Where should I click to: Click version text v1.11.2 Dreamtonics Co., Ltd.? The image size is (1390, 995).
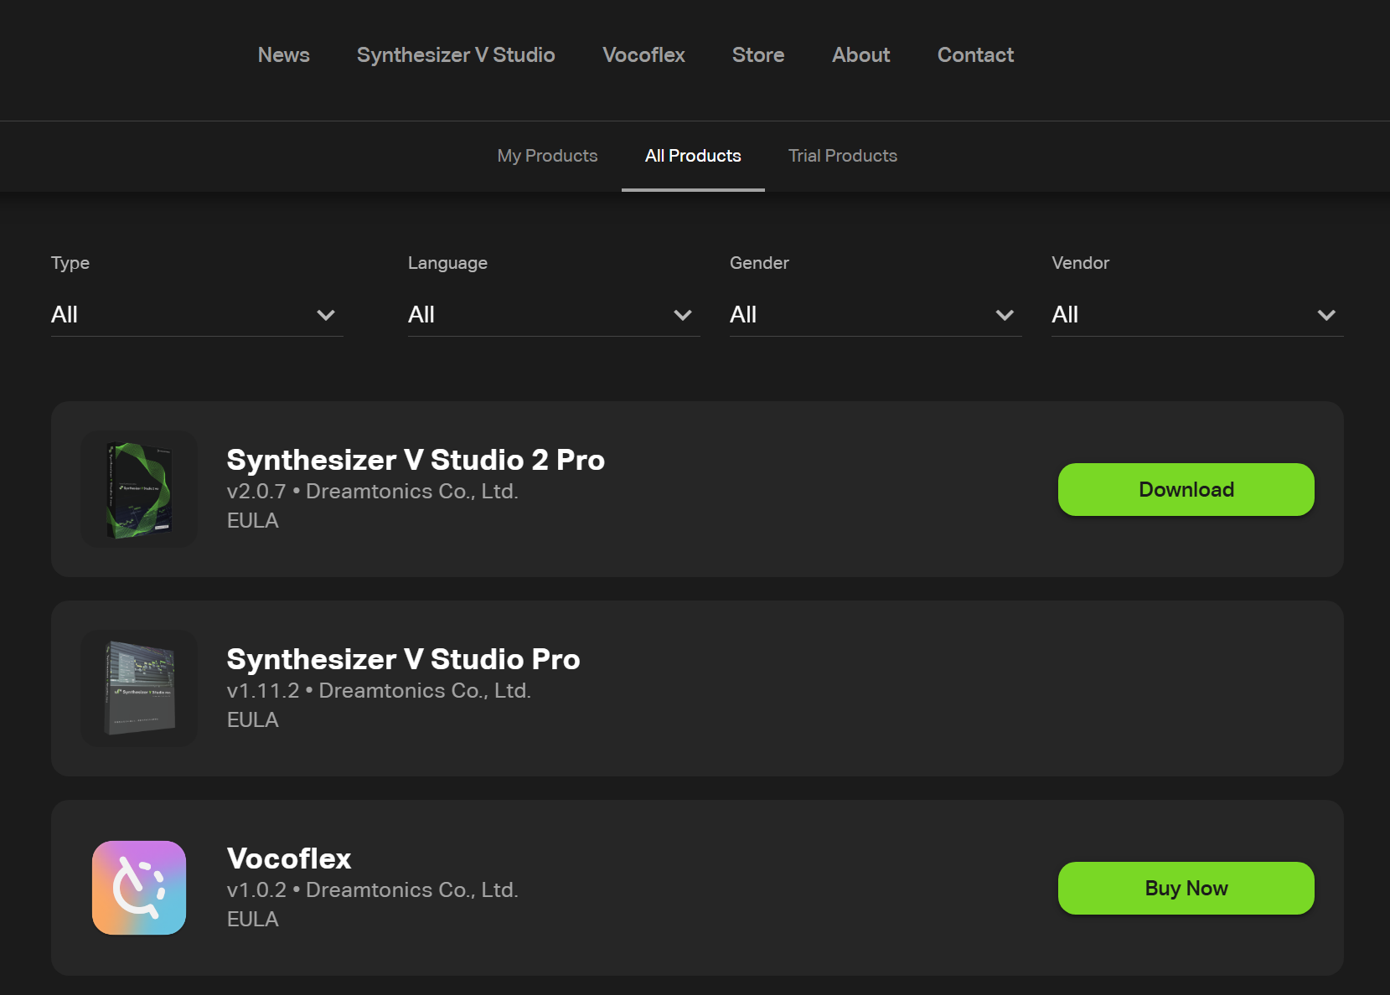click(x=379, y=691)
